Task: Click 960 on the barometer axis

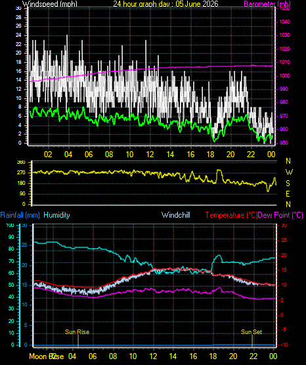Action: coord(284,129)
